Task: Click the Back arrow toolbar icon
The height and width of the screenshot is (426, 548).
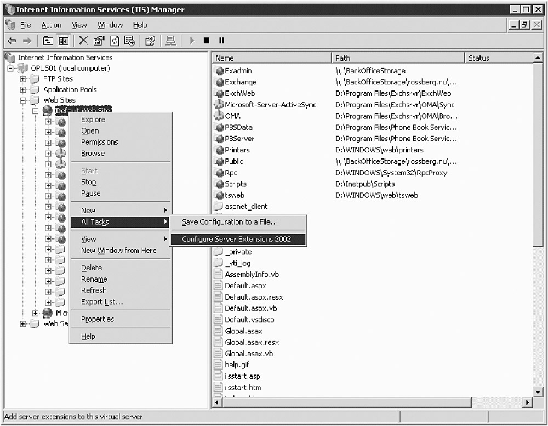Action: 12,41
